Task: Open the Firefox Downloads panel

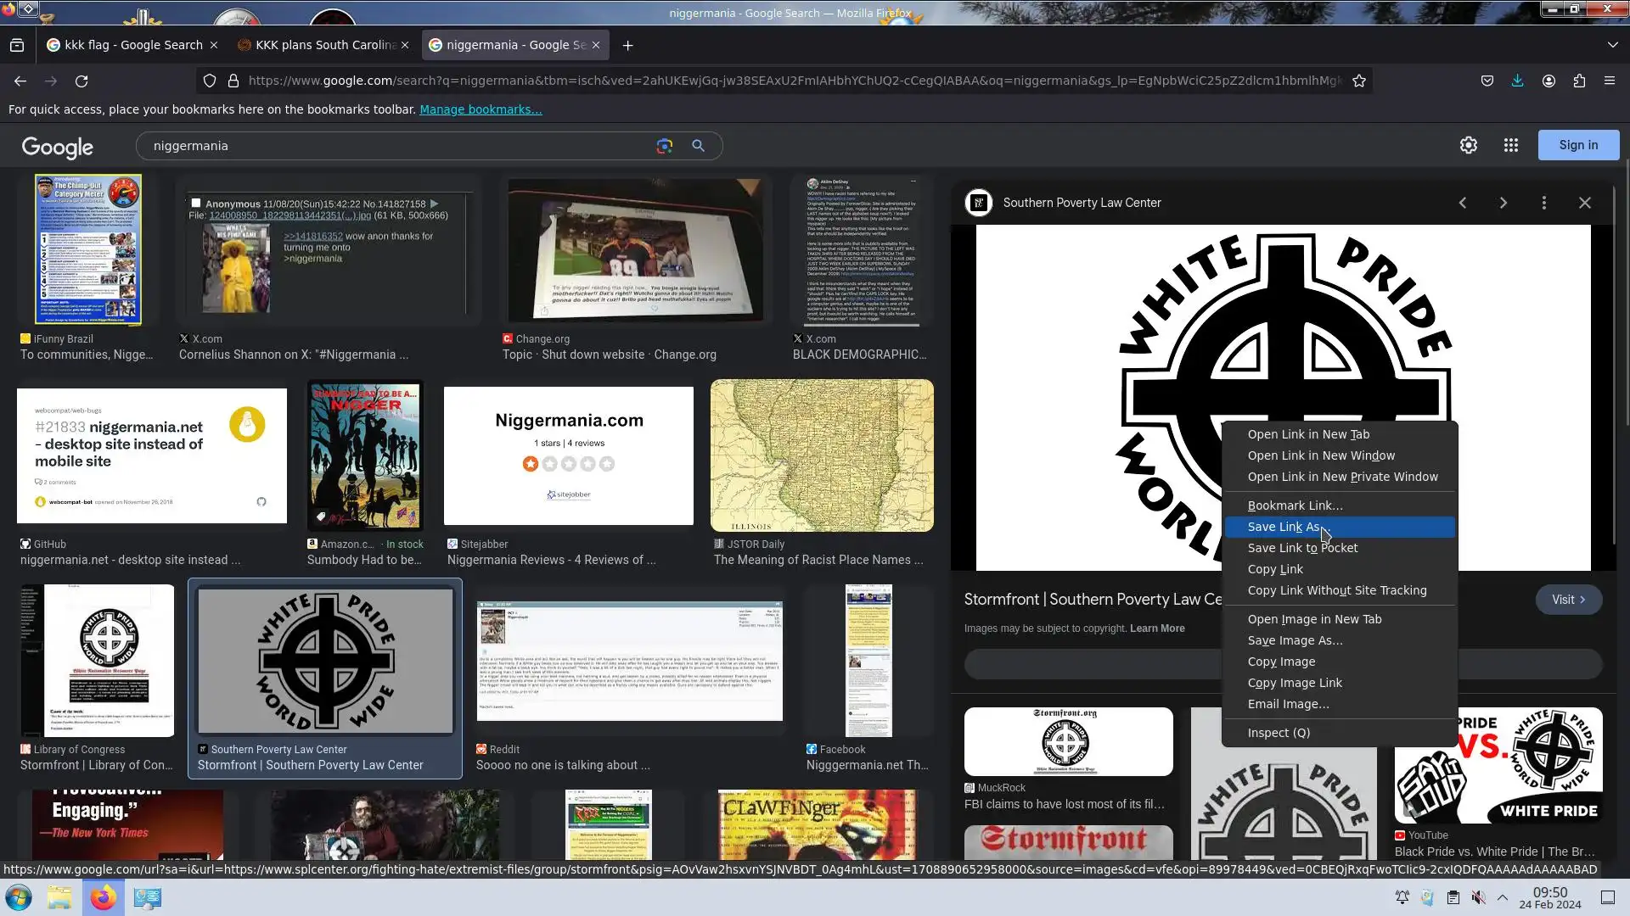Action: [1517, 81]
